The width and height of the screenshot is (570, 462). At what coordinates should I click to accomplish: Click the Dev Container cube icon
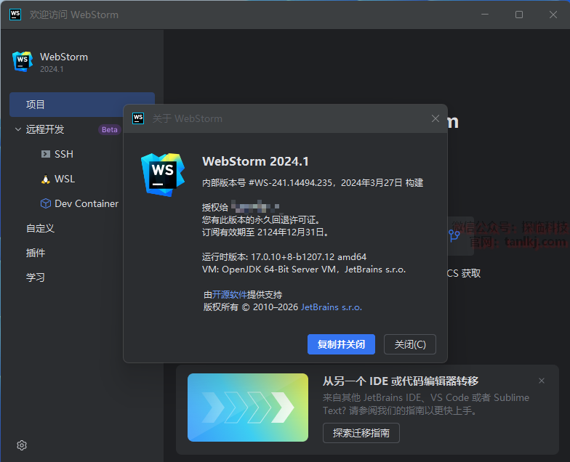[x=45, y=203]
